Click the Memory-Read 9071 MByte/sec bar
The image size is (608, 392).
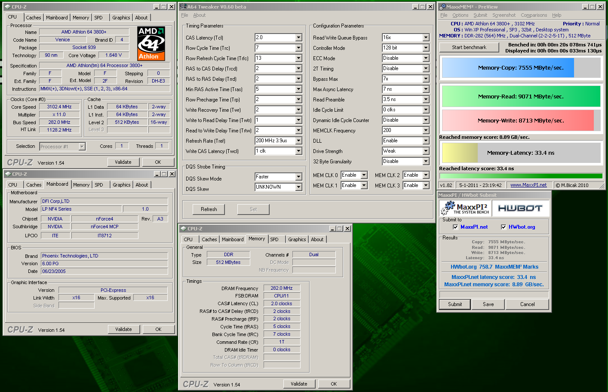[x=521, y=96]
